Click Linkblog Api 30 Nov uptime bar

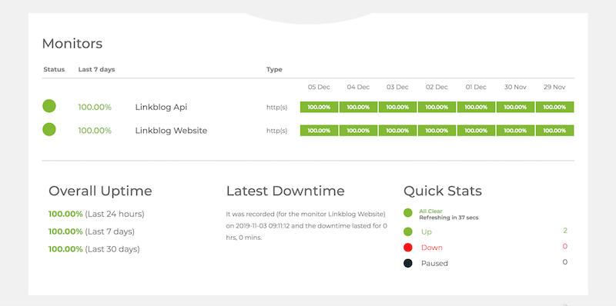coord(515,107)
